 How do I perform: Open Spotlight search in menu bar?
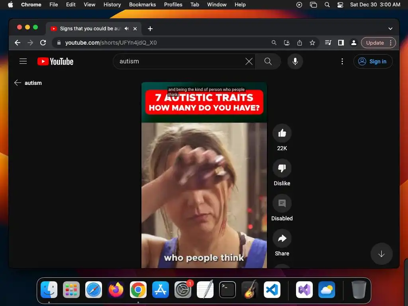point(327,5)
